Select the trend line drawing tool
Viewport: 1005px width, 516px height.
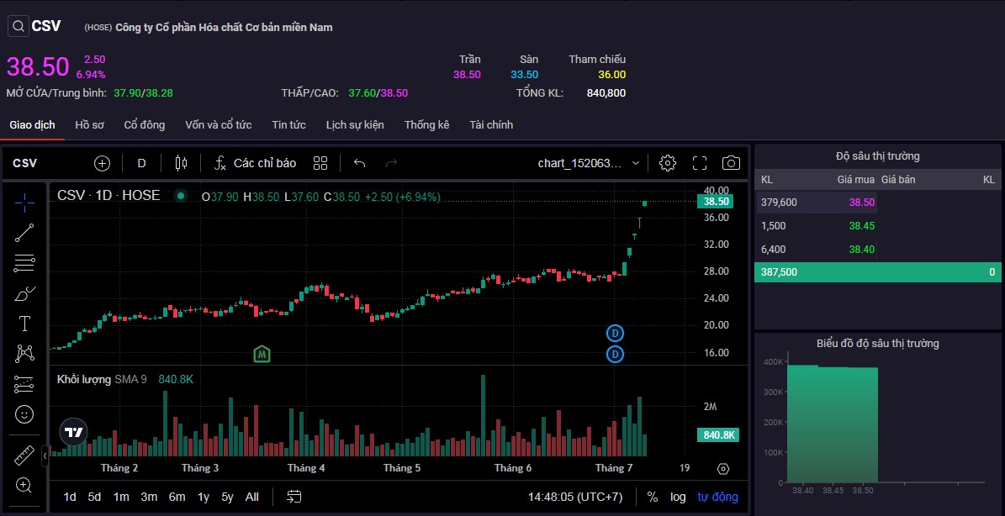point(24,233)
